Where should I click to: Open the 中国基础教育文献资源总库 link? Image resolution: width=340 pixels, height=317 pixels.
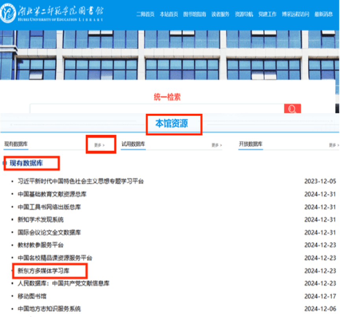[x=52, y=194]
